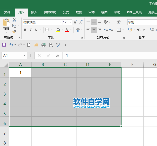Toggle center horizontal alignment
The image size is (157, 146).
94,30
